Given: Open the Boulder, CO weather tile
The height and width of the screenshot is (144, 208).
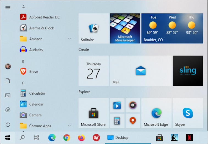Looking at the screenshot, I should click(x=172, y=28).
